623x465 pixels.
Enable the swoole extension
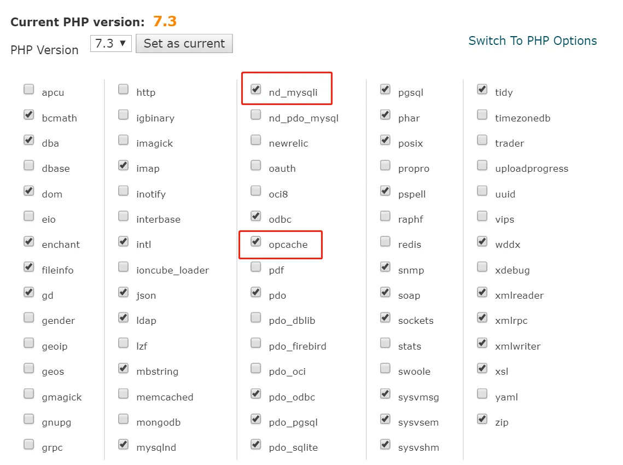point(385,368)
